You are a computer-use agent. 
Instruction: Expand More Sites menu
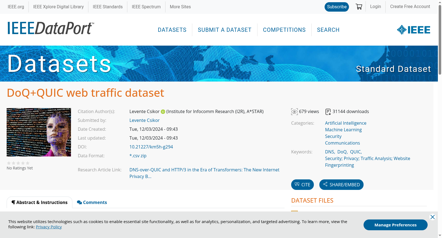(180, 7)
